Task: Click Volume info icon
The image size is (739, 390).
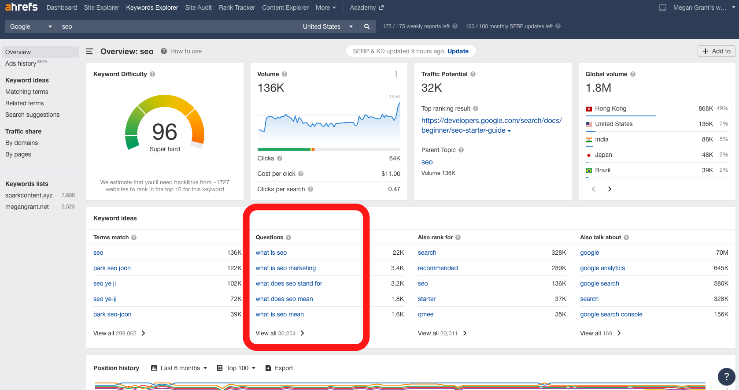Action: [285, 74]
